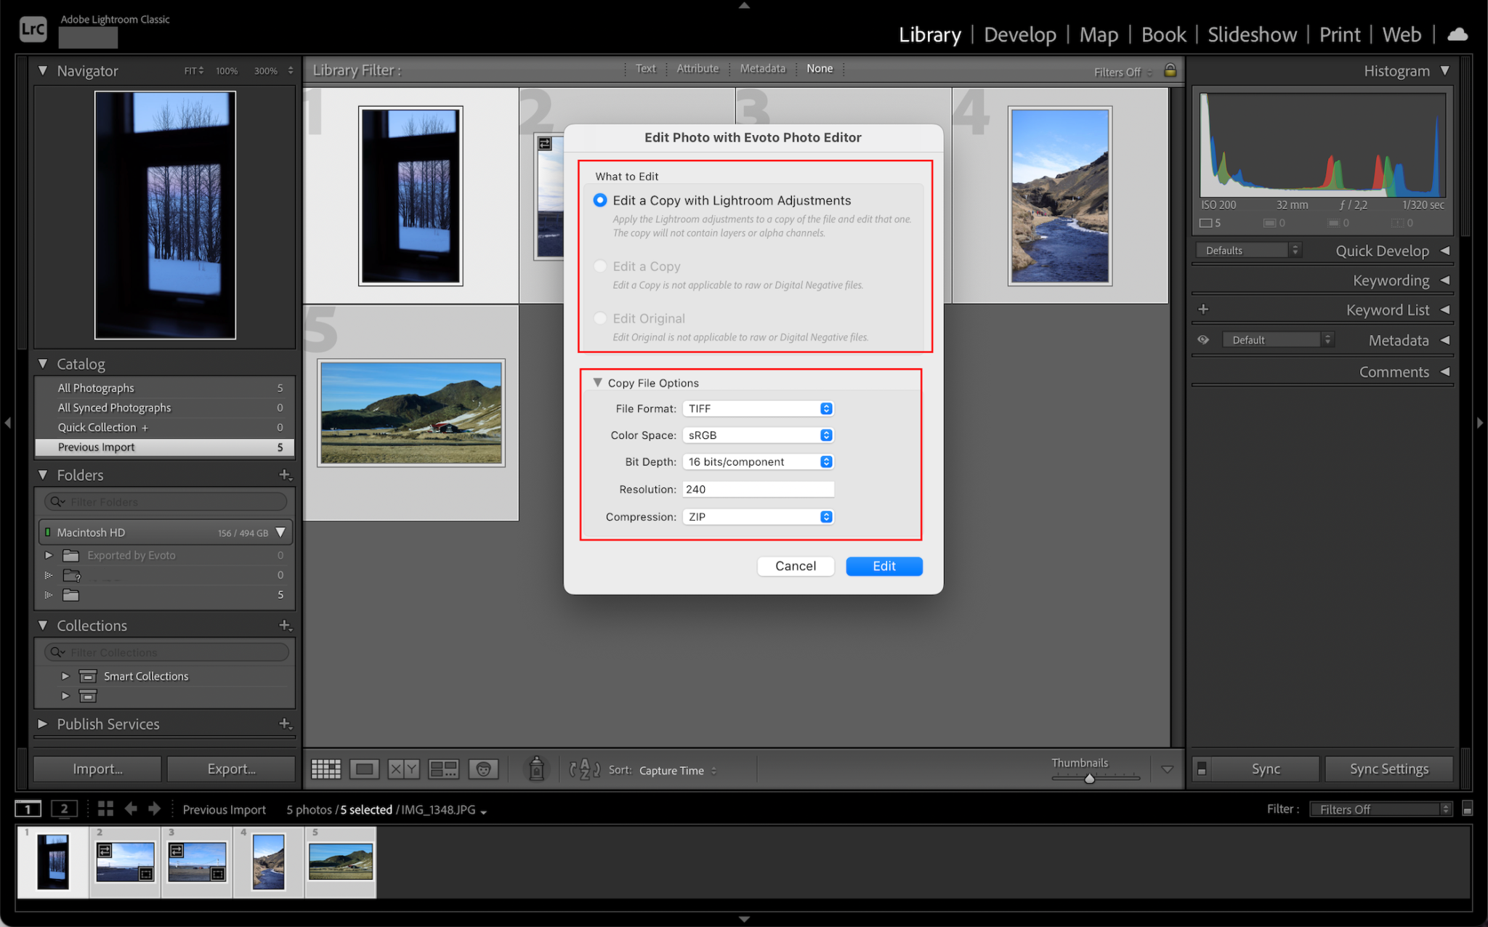Toggle the Metadata eye visibility icon
The image size is (1488, 927).
click(x=1203, y=340)
